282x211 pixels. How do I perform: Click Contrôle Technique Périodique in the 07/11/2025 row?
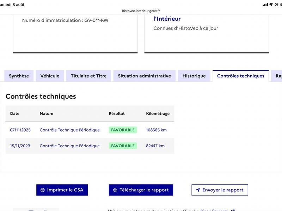[69, 130]
